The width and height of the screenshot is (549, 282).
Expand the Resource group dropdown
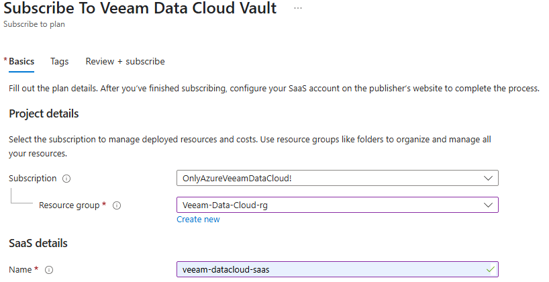tap(338, 205)
